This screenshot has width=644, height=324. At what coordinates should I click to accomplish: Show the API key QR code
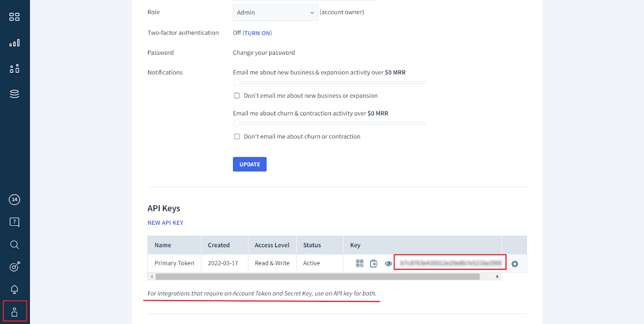click(359, 263)
